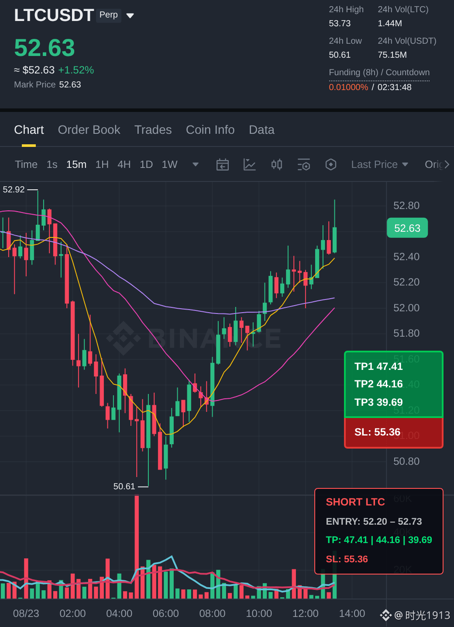This screenshot has width=454, height=627.
Task: Click the 50.61 low marker label
Action: coord(124,486)
